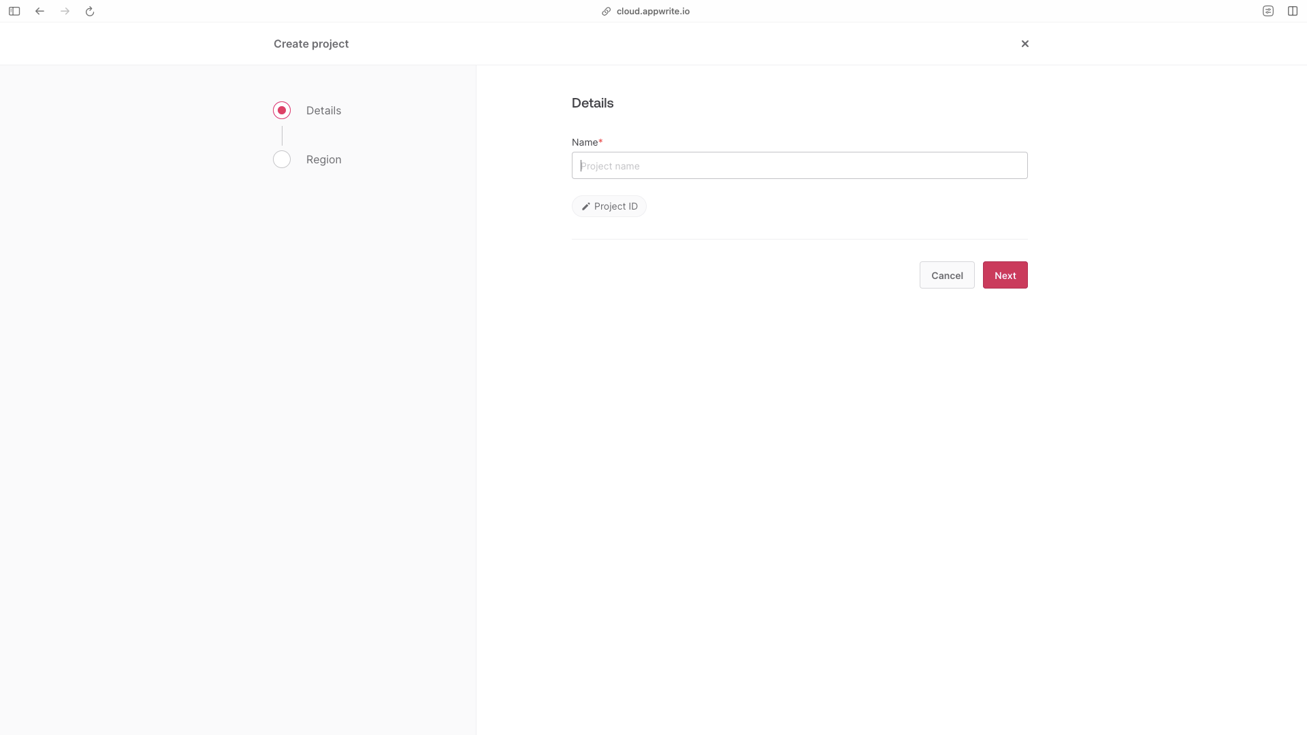Click the link icon beside the URL
1307x735 pixels.
(x=606, y=11)
